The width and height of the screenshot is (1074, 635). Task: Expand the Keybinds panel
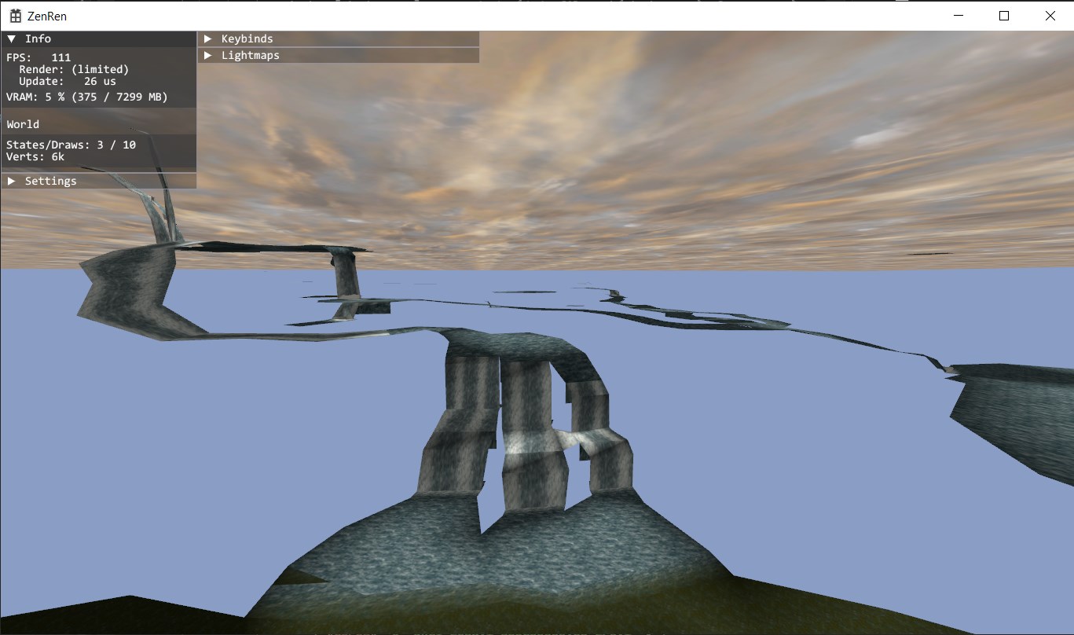(x=339, y=39)
